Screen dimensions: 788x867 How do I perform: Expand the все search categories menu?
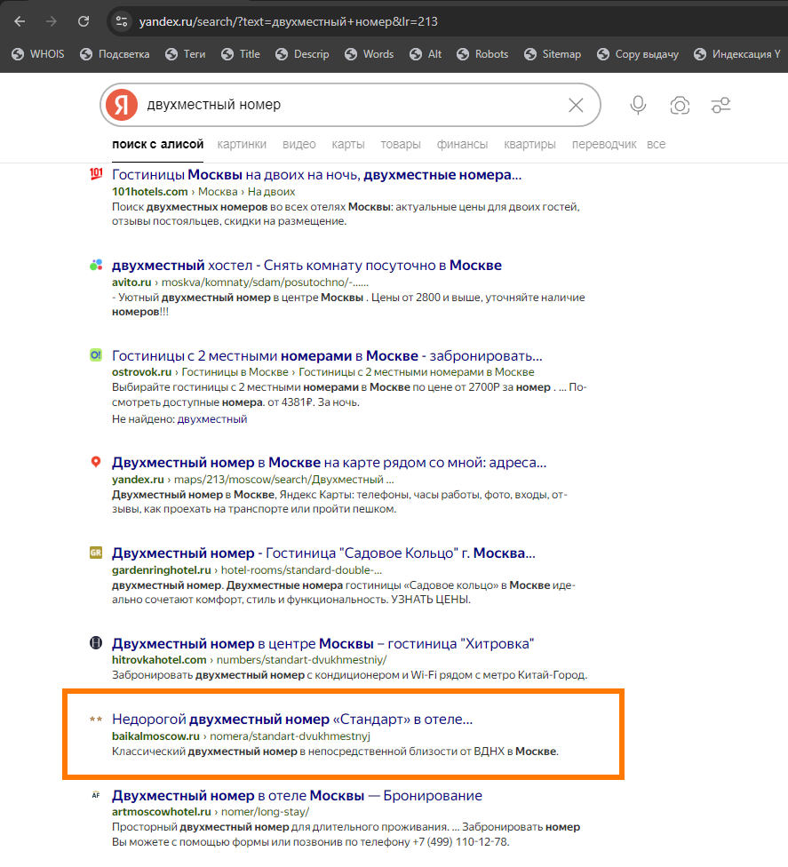click(656, 144)
